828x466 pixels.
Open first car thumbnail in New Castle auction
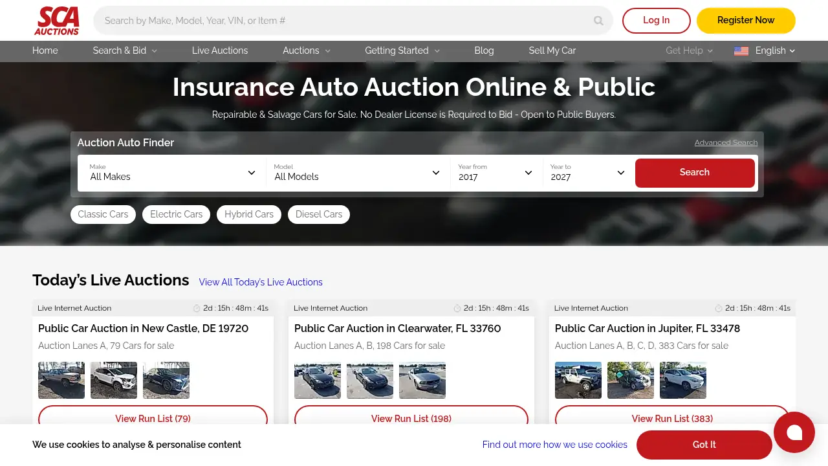[x=61, y=380]
